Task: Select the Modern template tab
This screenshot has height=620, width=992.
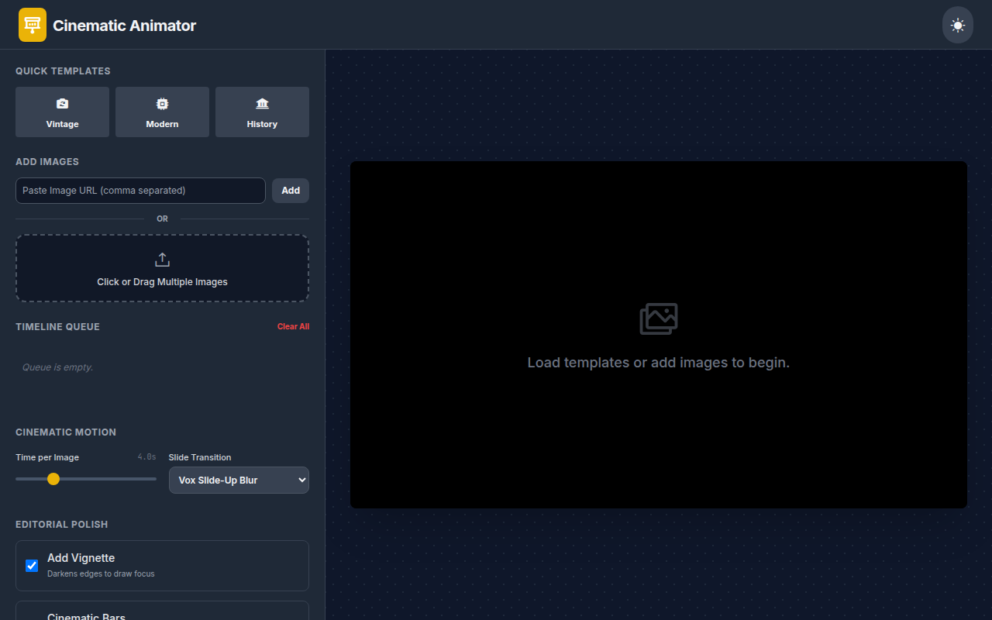Action: coord(162,112)
